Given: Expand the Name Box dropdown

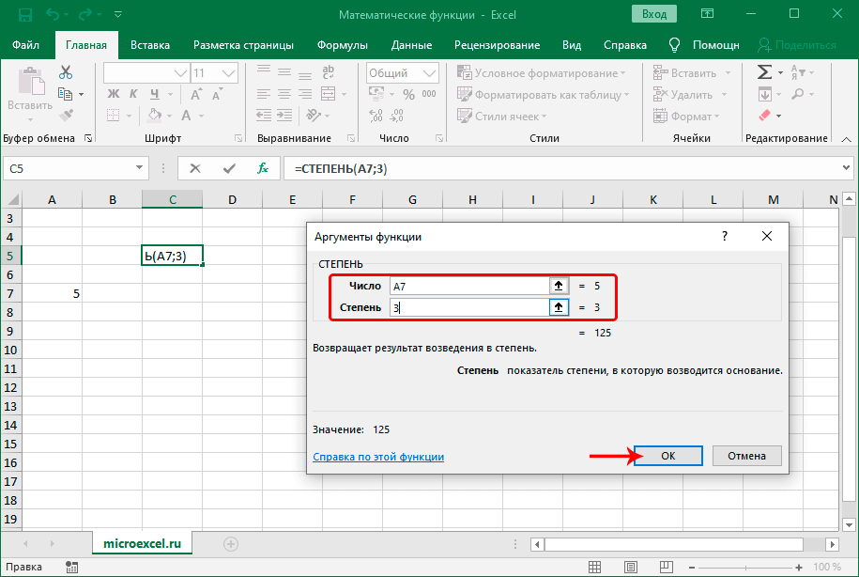Looking at the screenshot, I should (x=139, y=168).
